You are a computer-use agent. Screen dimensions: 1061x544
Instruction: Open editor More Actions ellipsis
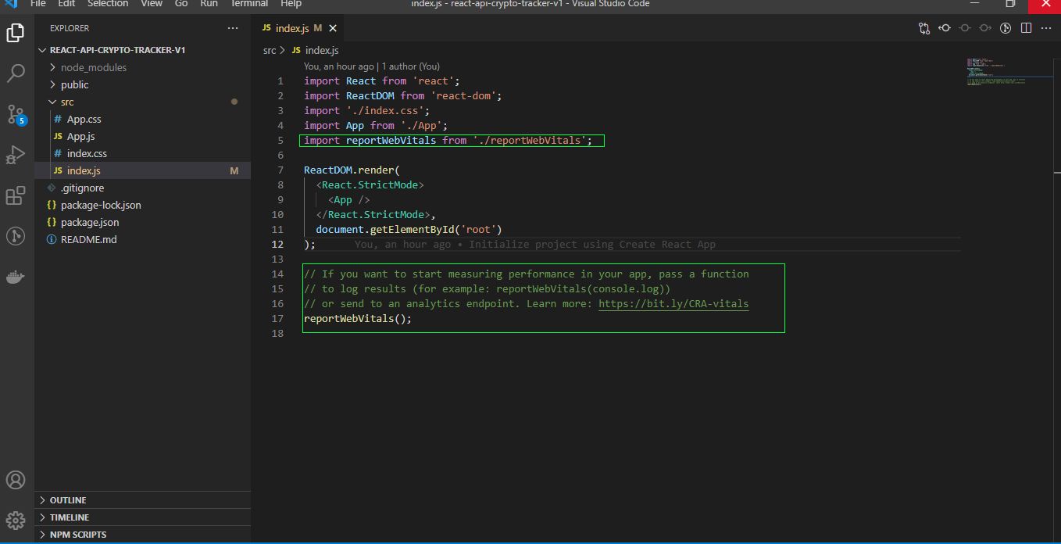point(1046,28)
